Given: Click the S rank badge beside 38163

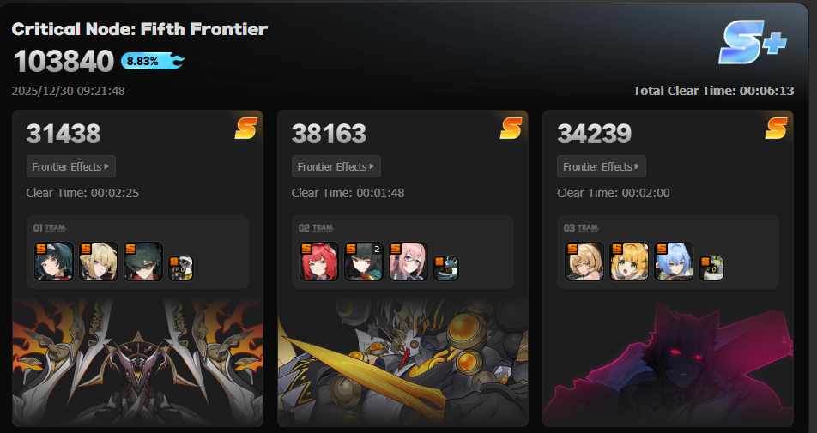Looking at the screenshot, I should 511,129.
